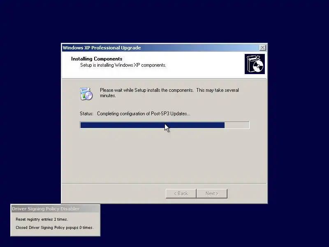Click the disabled Back button
Screen dimensions: 329x247
pyautogui.click(x=181, y=193)
